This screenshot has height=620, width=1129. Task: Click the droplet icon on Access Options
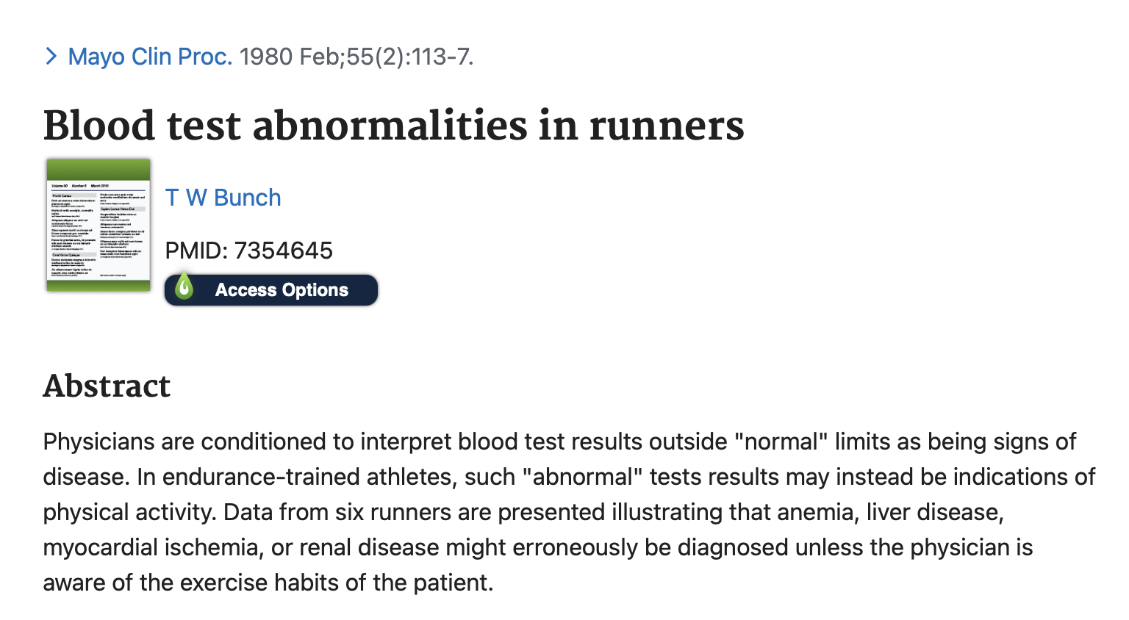pyautogui.click(x=184, y=288)
